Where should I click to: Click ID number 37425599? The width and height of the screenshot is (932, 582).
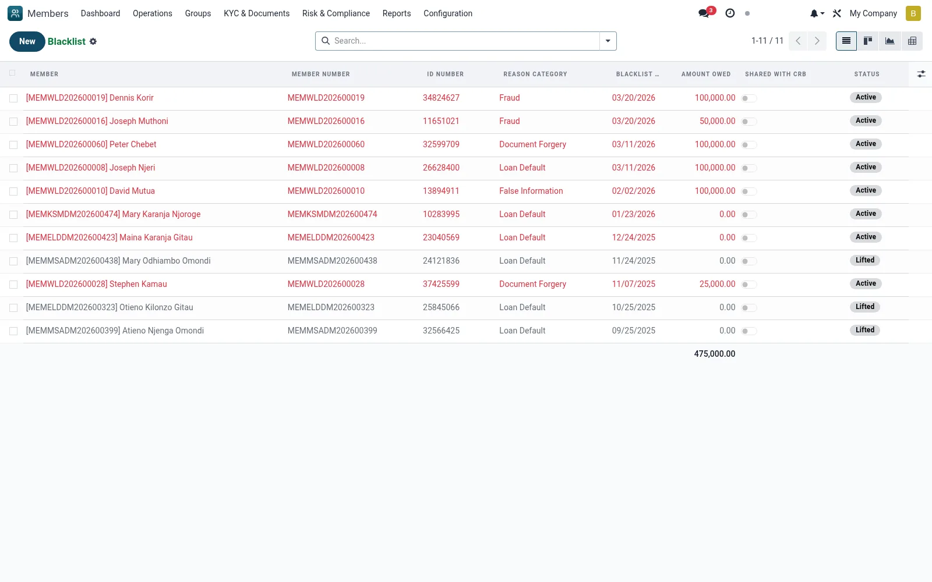[441, 284]
